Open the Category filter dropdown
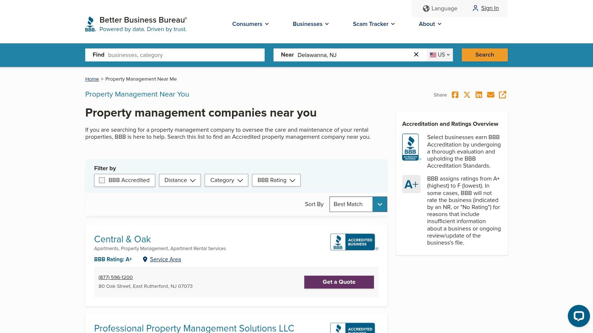The height and width of the screenshot is (333, 593). coord(226,180)
